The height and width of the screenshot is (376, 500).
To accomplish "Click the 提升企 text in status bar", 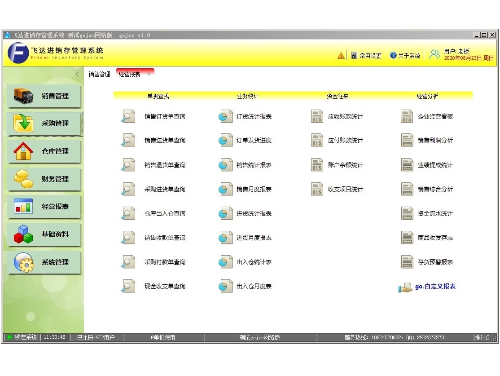I will (482, 337).
